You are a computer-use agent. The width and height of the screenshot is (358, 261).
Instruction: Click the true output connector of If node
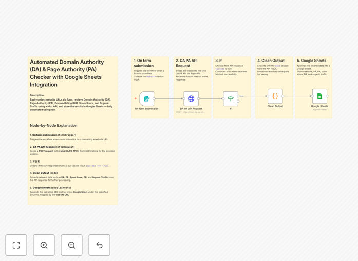238,96
